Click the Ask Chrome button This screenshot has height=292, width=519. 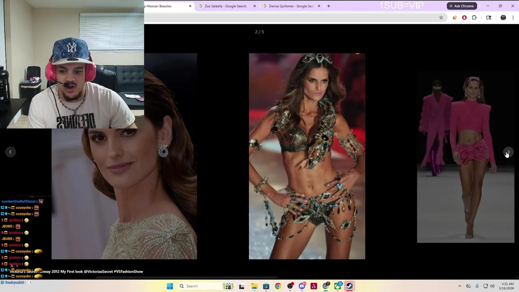(x=461, y=6)
